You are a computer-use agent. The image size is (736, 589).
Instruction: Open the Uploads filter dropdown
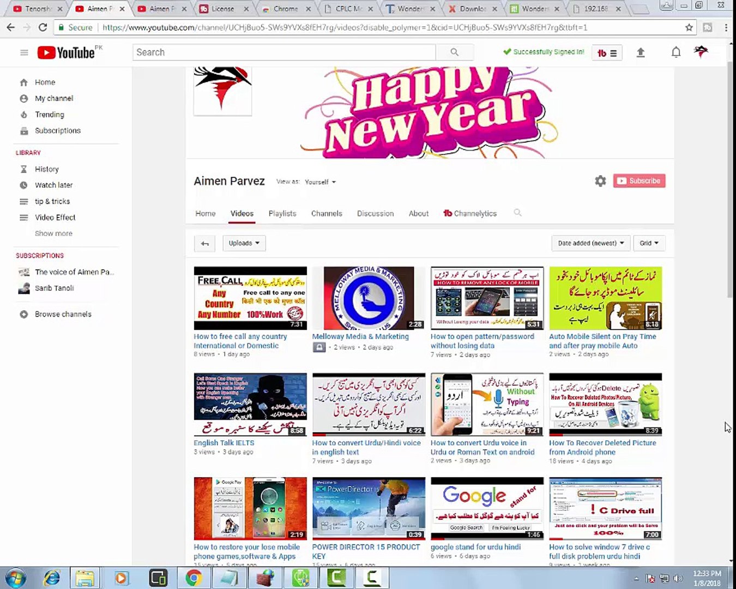coord(244,243)
